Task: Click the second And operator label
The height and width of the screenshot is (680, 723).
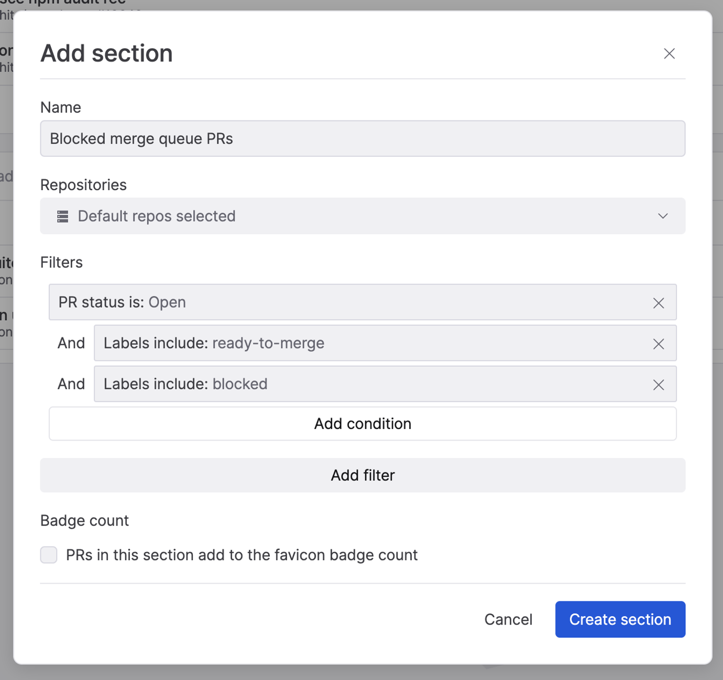Action: 71,384
